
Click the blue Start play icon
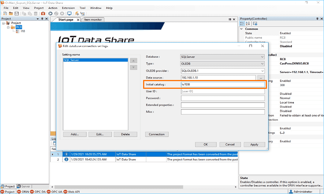pyautogui.click(x=51, y=14)
